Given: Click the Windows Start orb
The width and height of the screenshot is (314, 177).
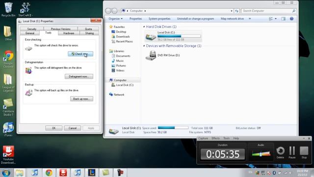Looking at the screenshot, I should [x=6, y=173].
